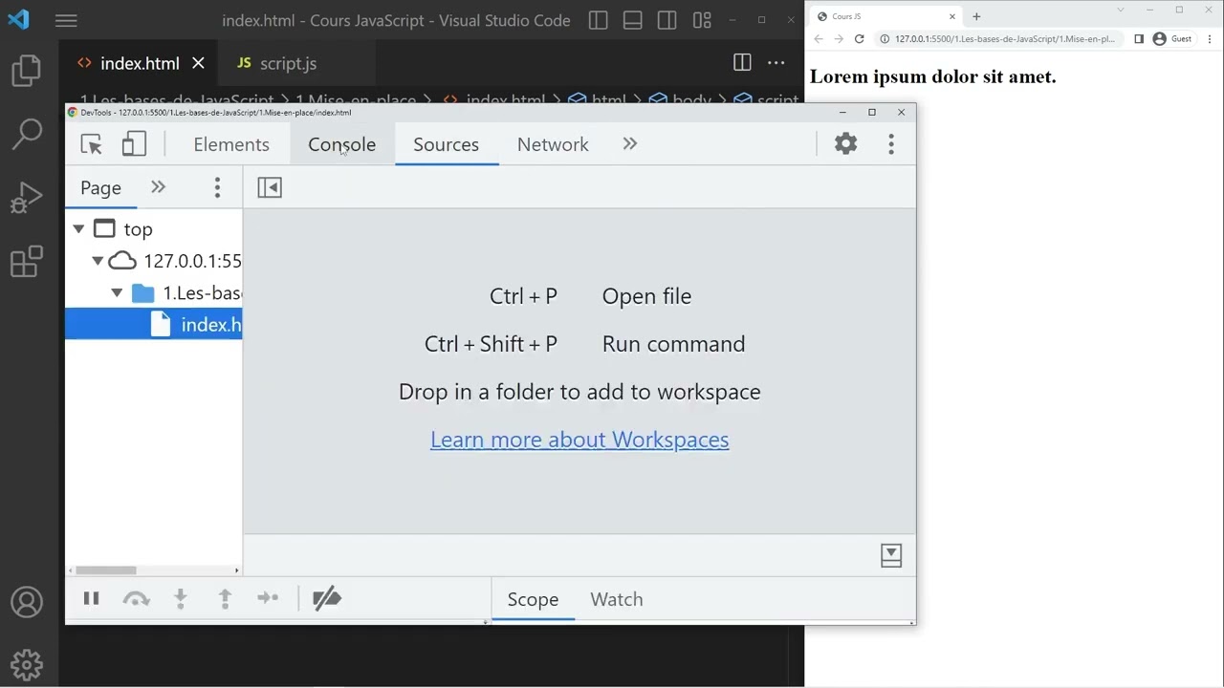
Task: Open Run and Debug view
Action: 27,198
